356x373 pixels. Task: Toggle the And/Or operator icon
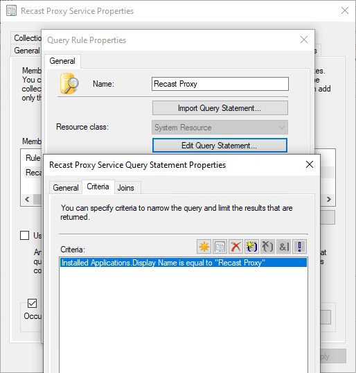tap(284, 246)
